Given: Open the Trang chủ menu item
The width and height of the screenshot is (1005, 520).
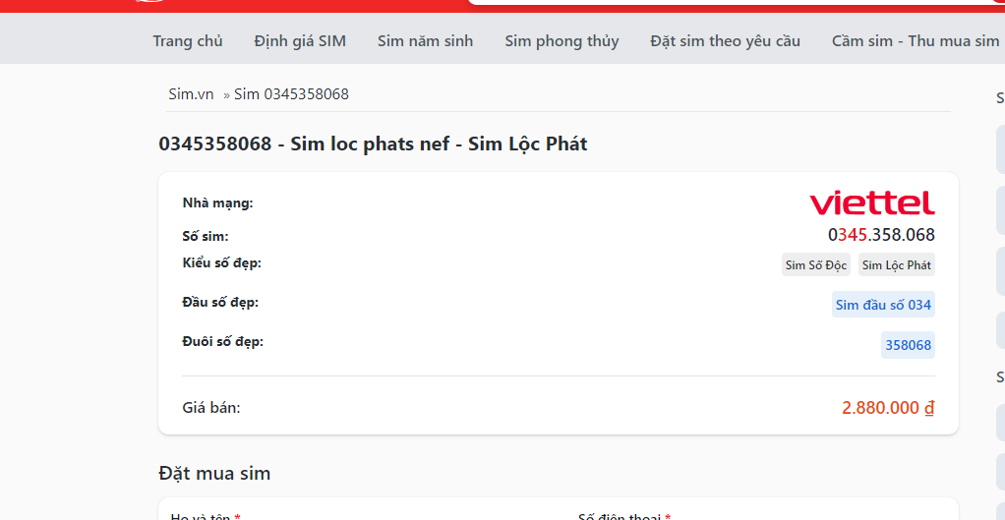Looking at the screenshot, I should tap(188, 41).
